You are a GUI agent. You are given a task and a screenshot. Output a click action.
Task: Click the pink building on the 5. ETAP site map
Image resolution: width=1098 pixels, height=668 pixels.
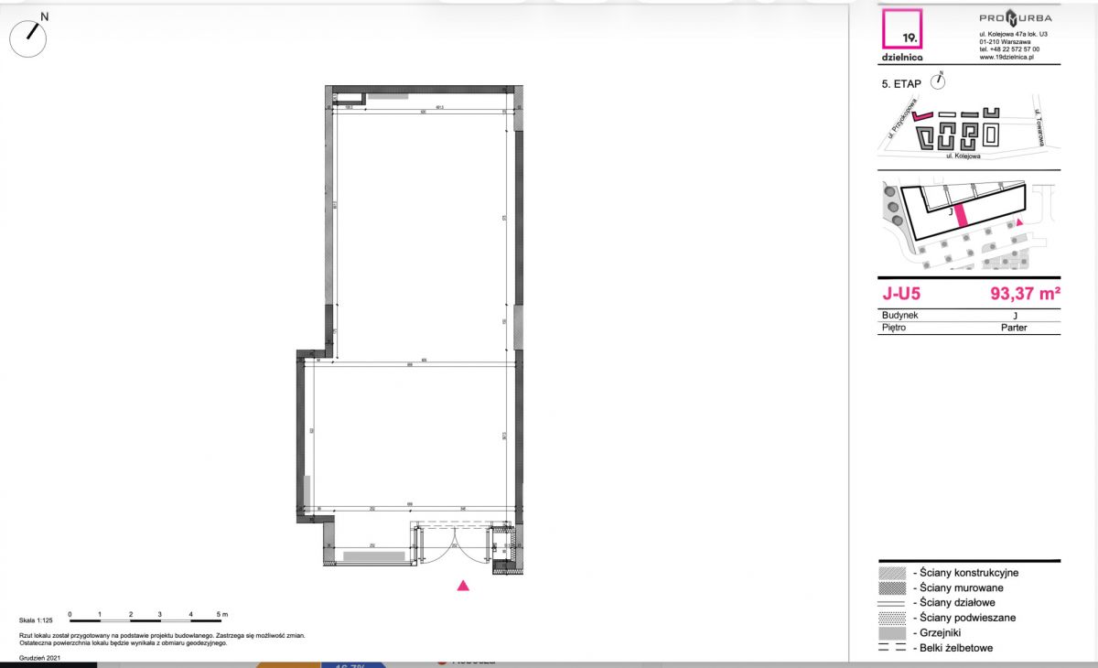coord(924,116)
